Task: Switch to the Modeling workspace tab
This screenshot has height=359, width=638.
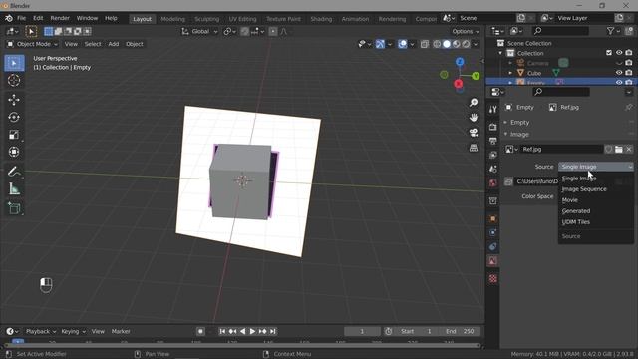Action: click(172, 19)
